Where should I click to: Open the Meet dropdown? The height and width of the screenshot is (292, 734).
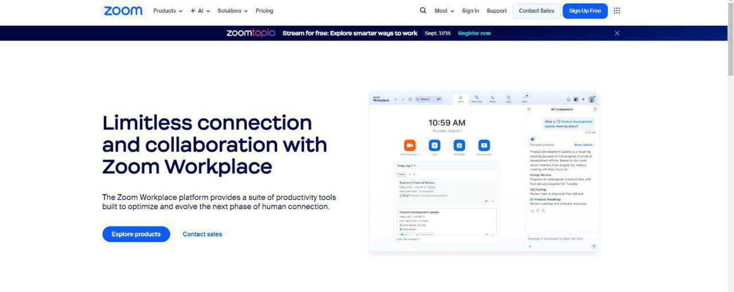point(444,11)
